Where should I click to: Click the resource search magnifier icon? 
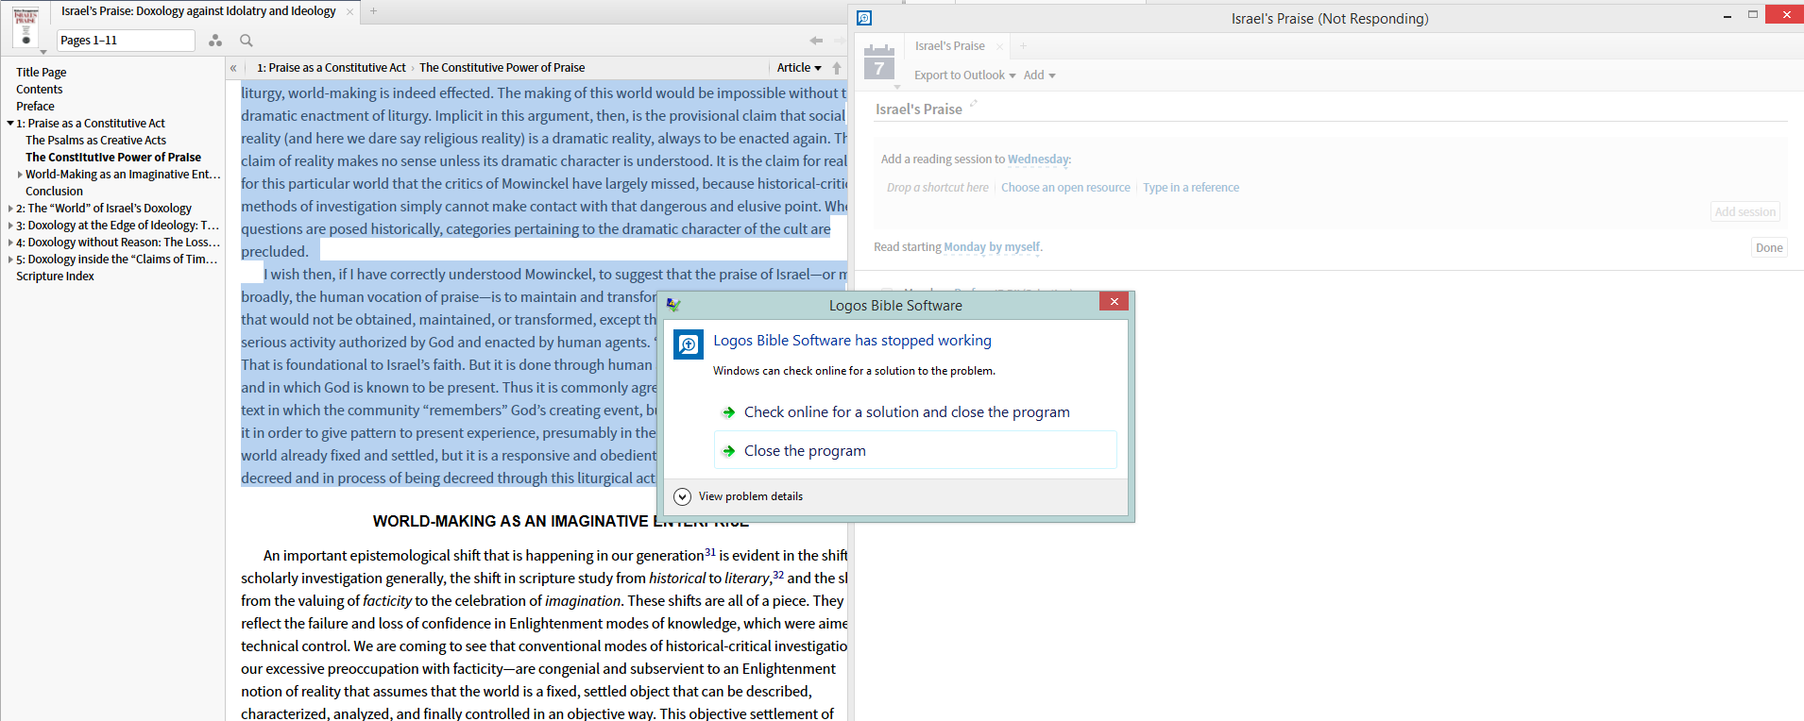[247, 41]
